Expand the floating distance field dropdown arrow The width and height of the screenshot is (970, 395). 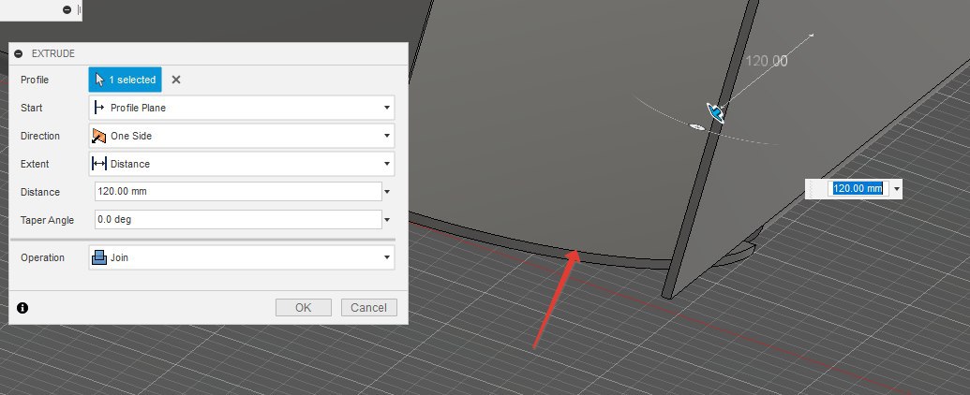(x=896, y=189)
